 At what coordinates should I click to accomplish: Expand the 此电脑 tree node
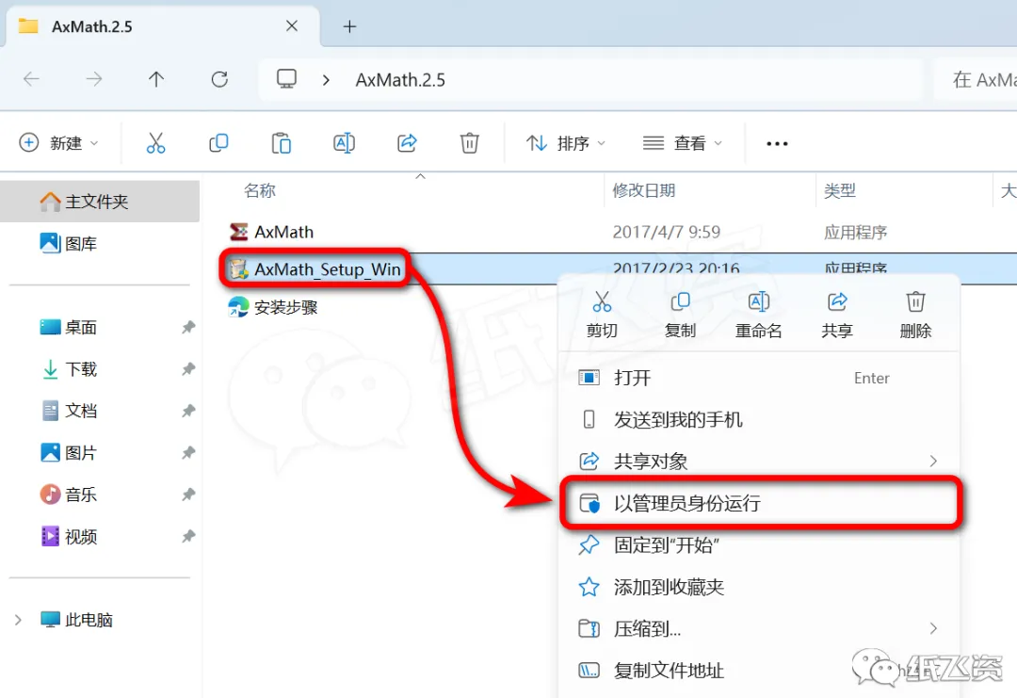[18, 620]
